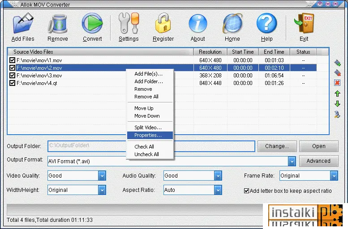The image size is (348, 229).
Task: Click the Register padlock icon
Action: pos(163,23)
